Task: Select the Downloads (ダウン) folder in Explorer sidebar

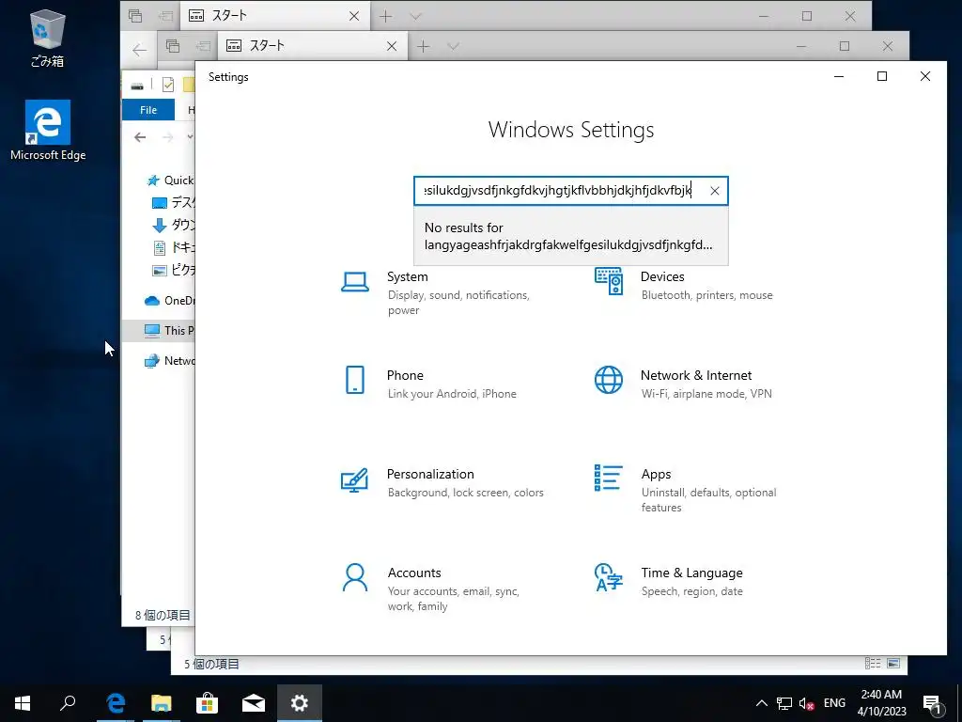Action: (173, 225)
